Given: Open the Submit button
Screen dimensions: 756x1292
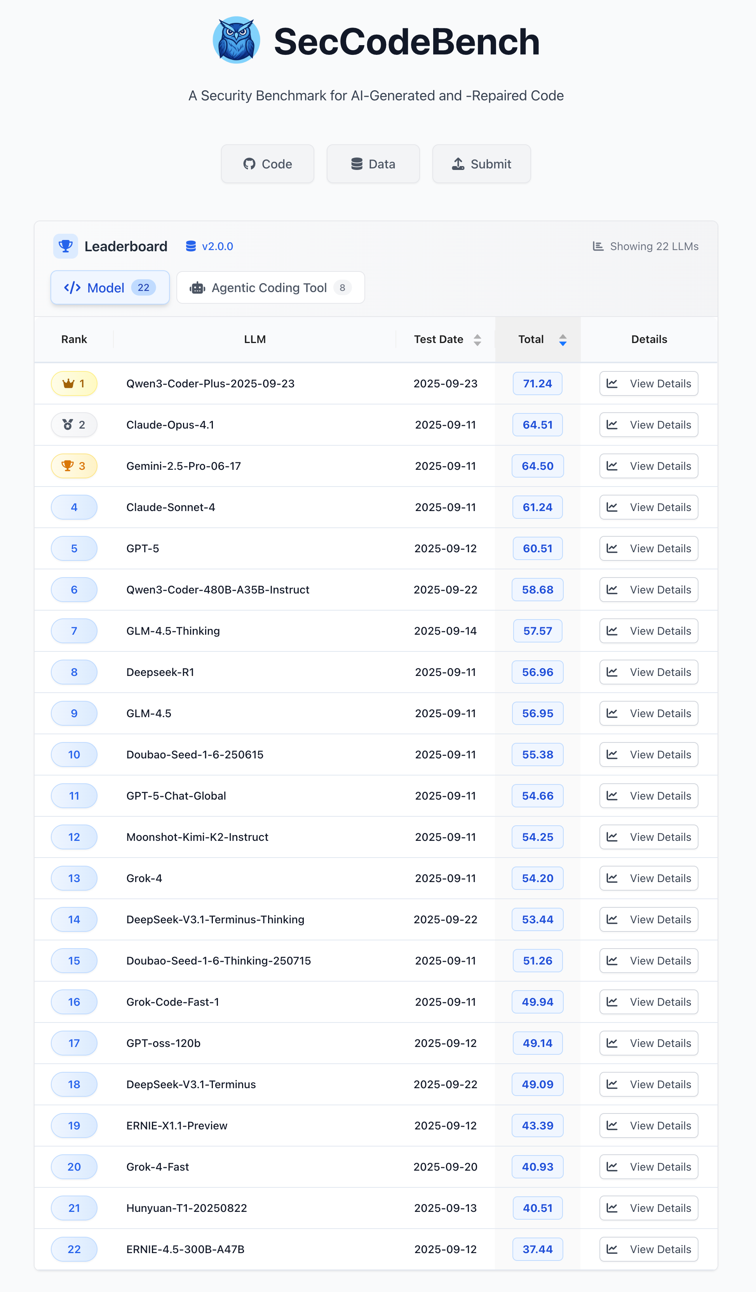Looking at the screenshot, I should (481, 164).
